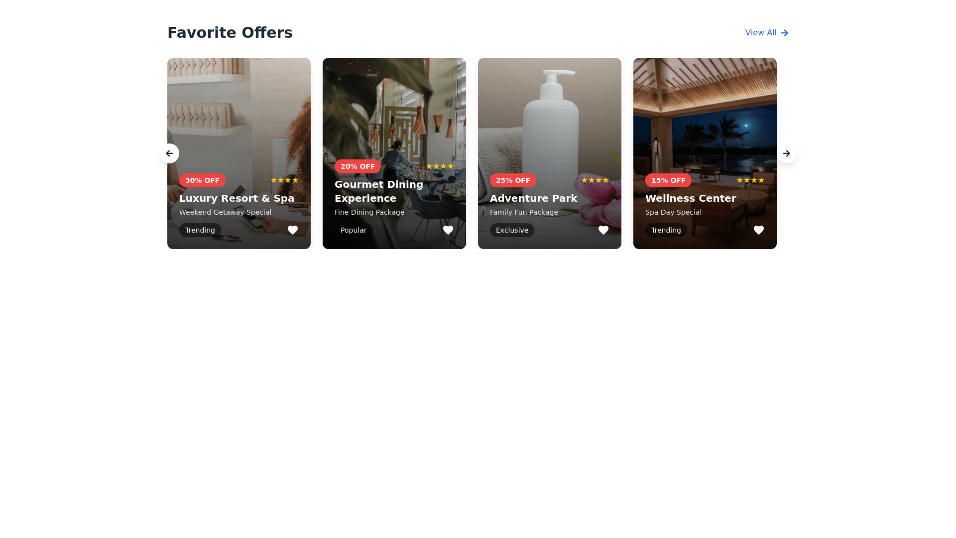
Task: Click the Exclusive tag on Adventure Park
Action: [x=512, y=230]
